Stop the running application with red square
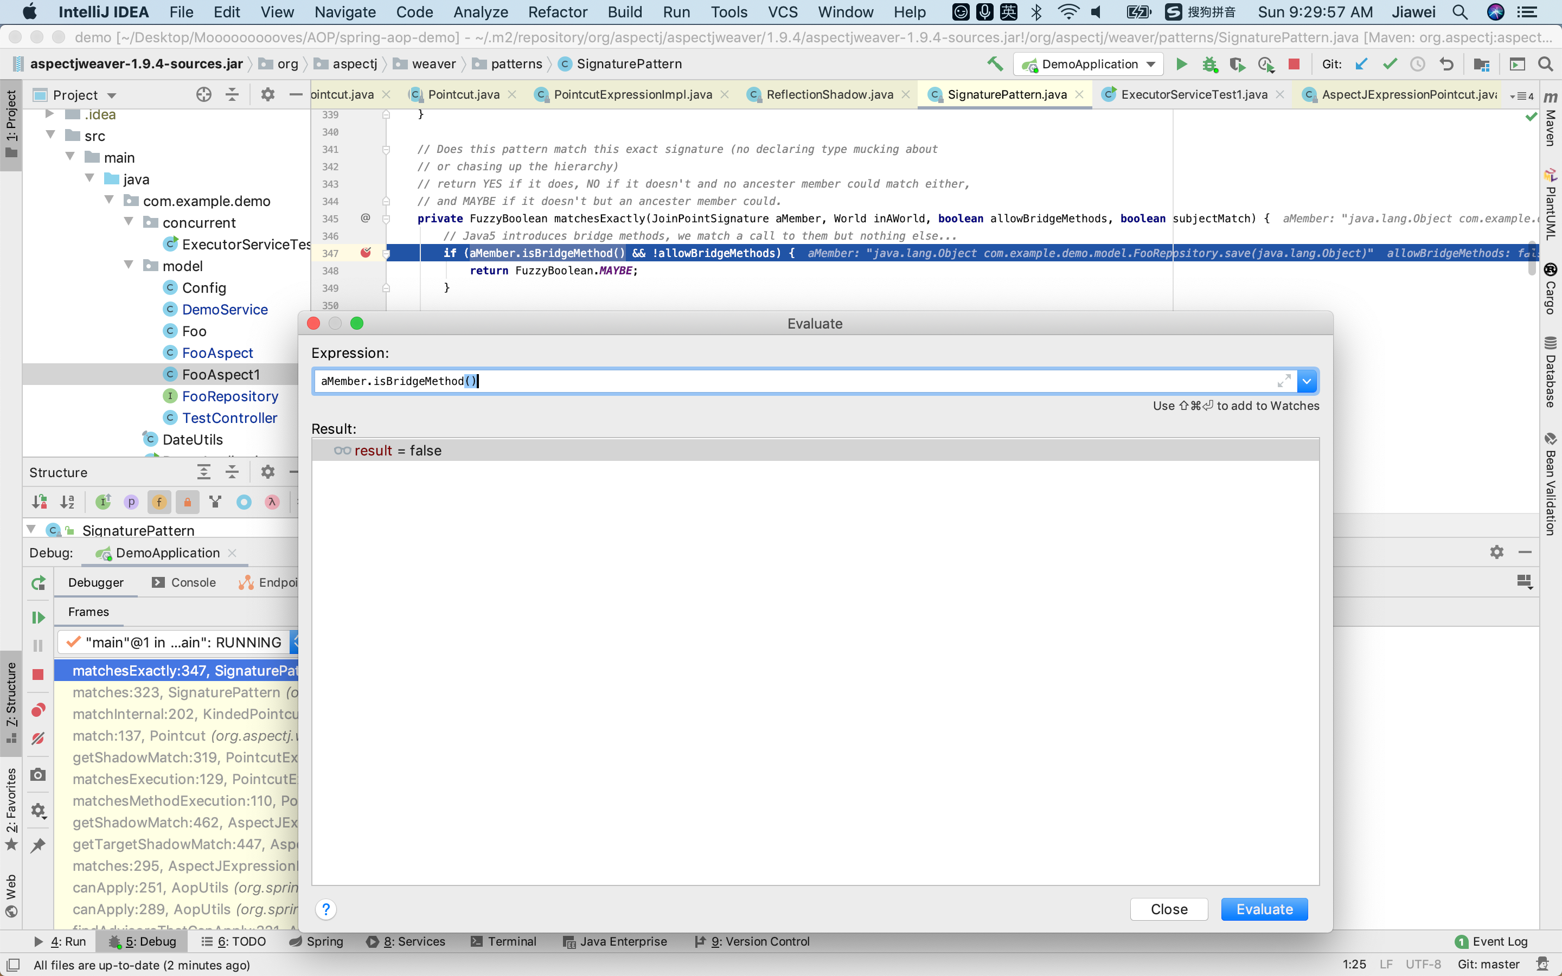This screenshot has width=1562, height=976. pyautogui.click(x=1294, y=64)
